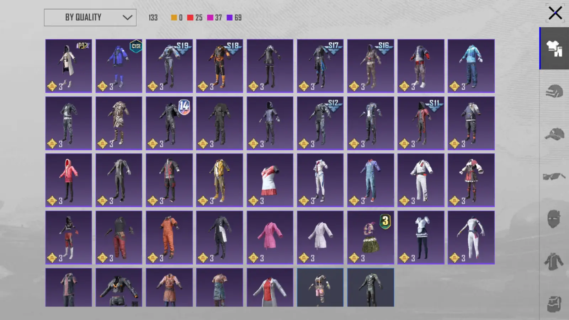The image size is (569, 320).
Task: Select the S19 season outfit
Action: (x=169, y=66)
